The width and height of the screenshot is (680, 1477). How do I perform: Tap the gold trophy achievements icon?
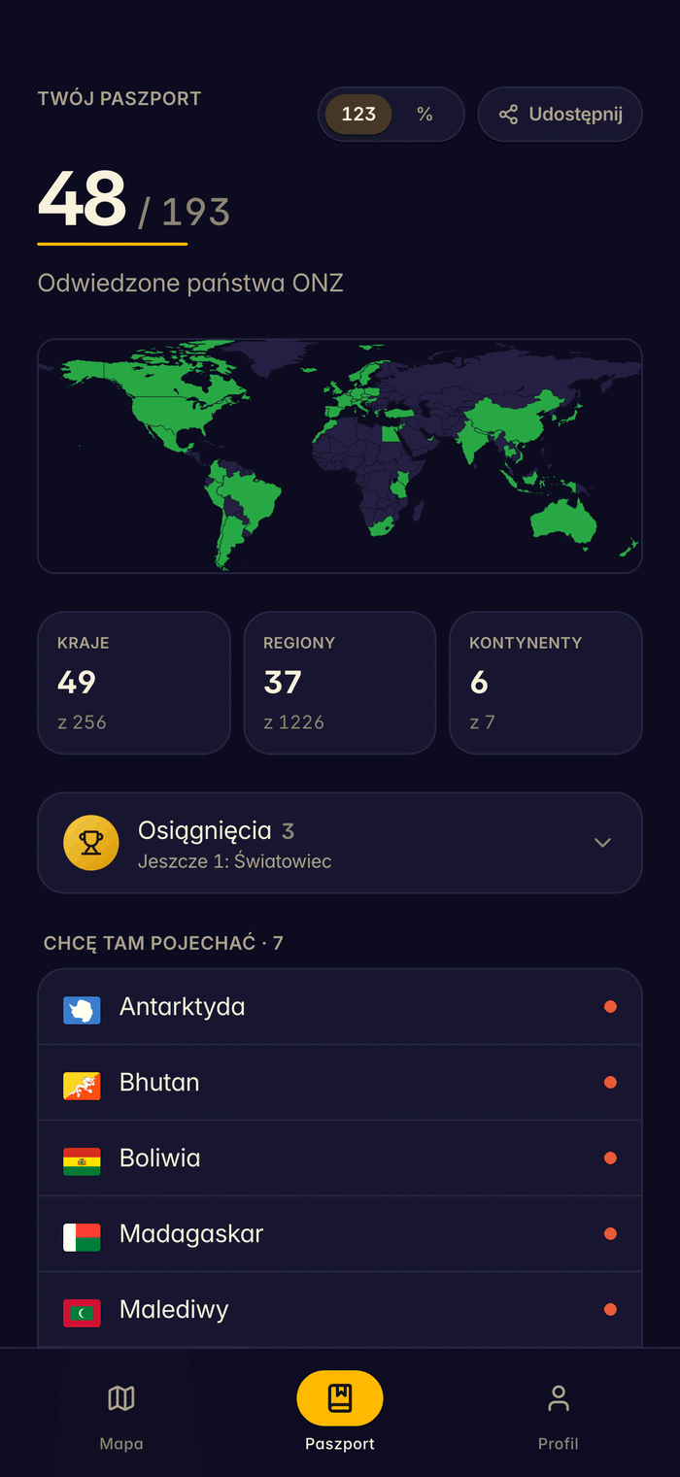[91, 842]
